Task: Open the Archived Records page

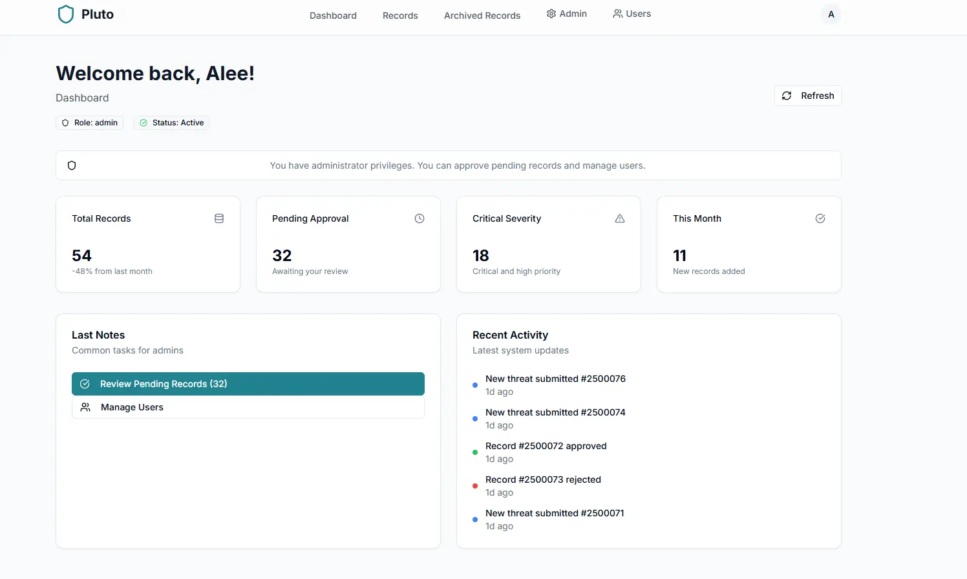Action: pos(482,15)
